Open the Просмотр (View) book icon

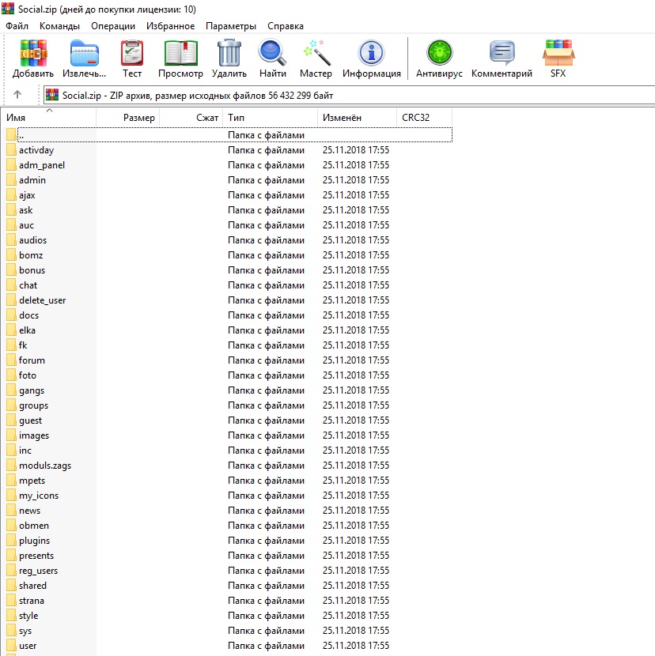(180, 54)
